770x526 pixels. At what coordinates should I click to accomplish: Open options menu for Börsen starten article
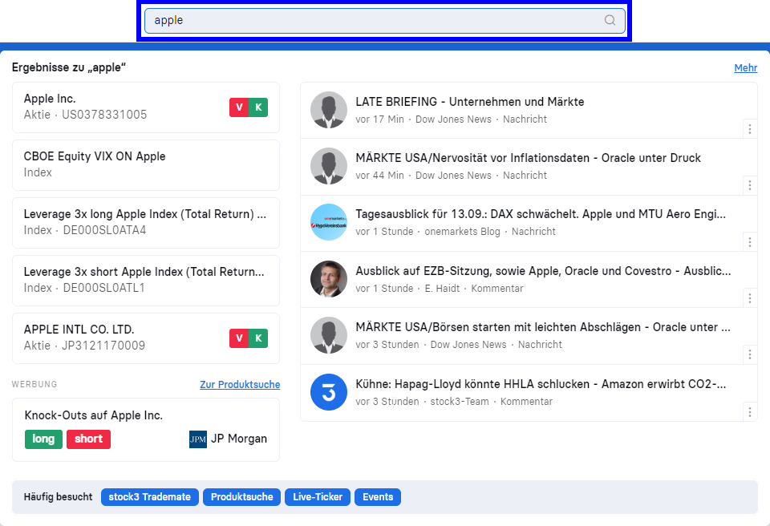point(749,354)
